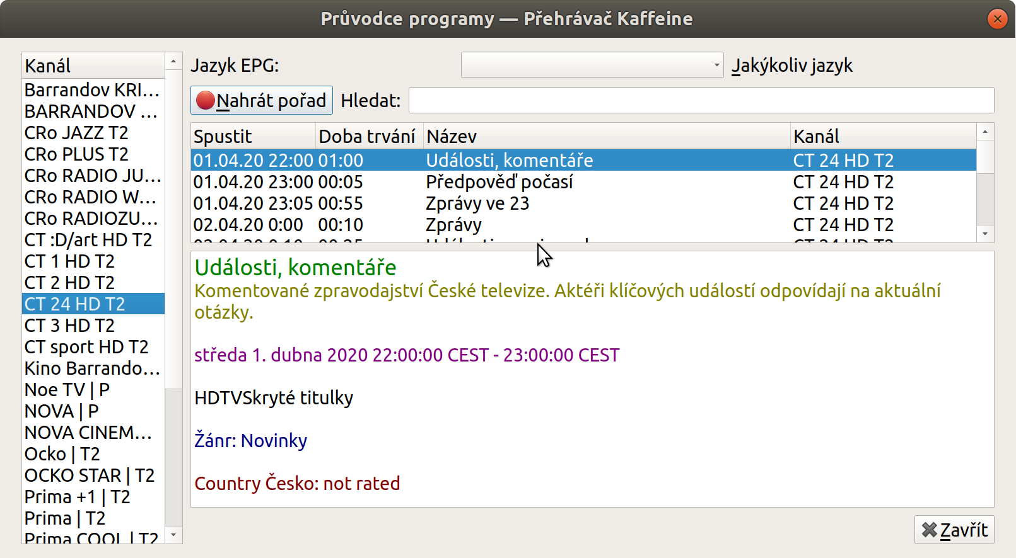Click channel list scroll-down arrow
Image resolution: width=1016 pixels, height=558 pixels.
(173, 535)
